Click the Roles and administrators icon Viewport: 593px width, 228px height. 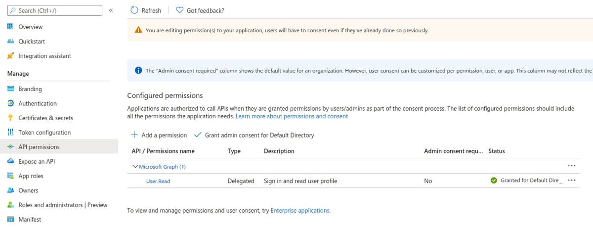click(x=10, y=205)
